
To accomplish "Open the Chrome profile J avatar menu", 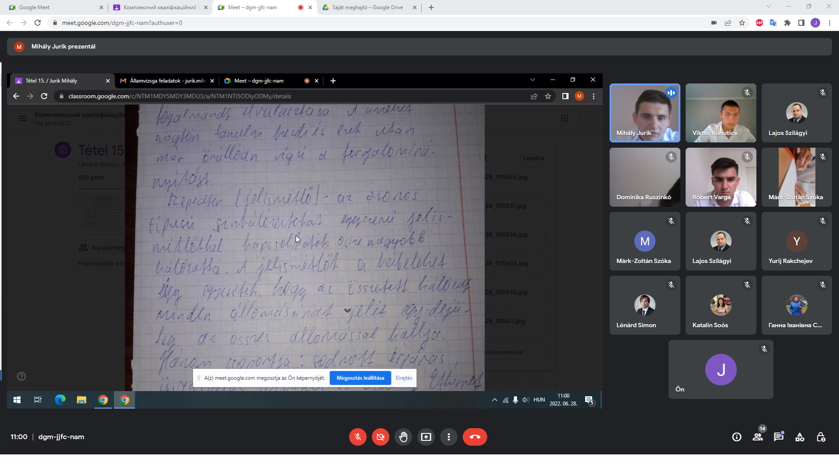I will [x=815, y=23].
